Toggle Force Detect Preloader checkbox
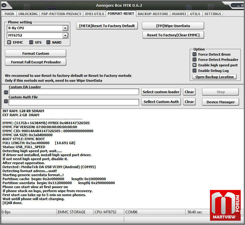The height and width of the screenshot is (225, 245). coord(194,60)
